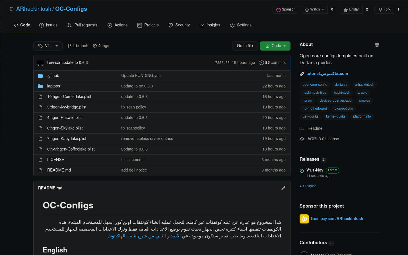
Task: Open the green Code download dropdown
Action: coord(275,46)
